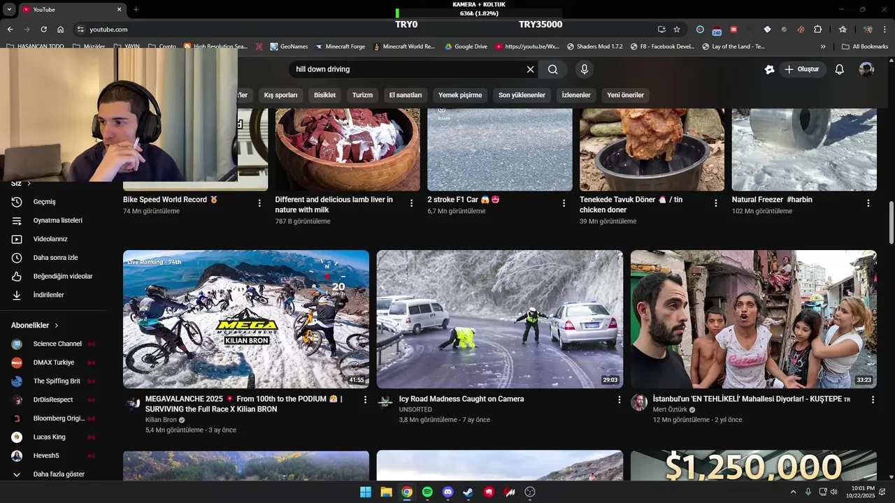The image size is (895, 503).
Task: Select the Turizm filter chip
Action: pos(362,95)
